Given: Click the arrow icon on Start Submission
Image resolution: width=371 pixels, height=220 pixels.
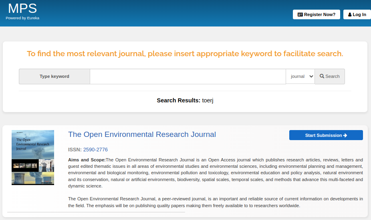Looking at the screenshot, I should coord(345,135).
